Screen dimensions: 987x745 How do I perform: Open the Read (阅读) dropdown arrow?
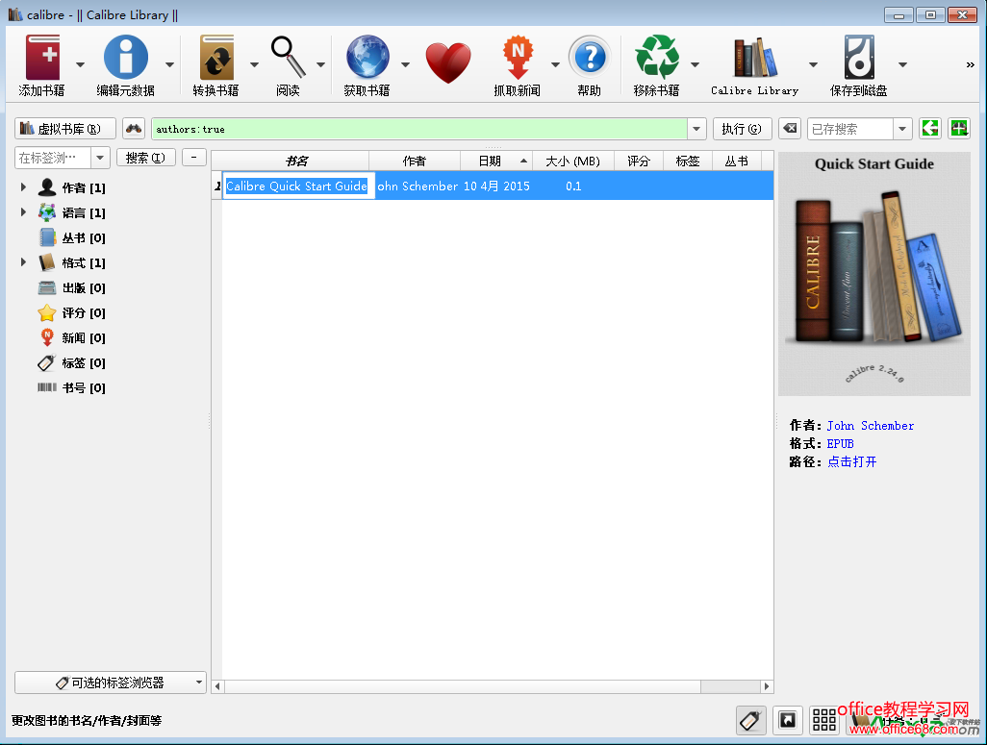[320, 64]
